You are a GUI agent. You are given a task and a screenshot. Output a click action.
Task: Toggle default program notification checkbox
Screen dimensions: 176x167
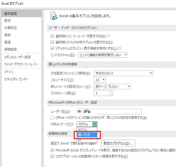point(52,150)
